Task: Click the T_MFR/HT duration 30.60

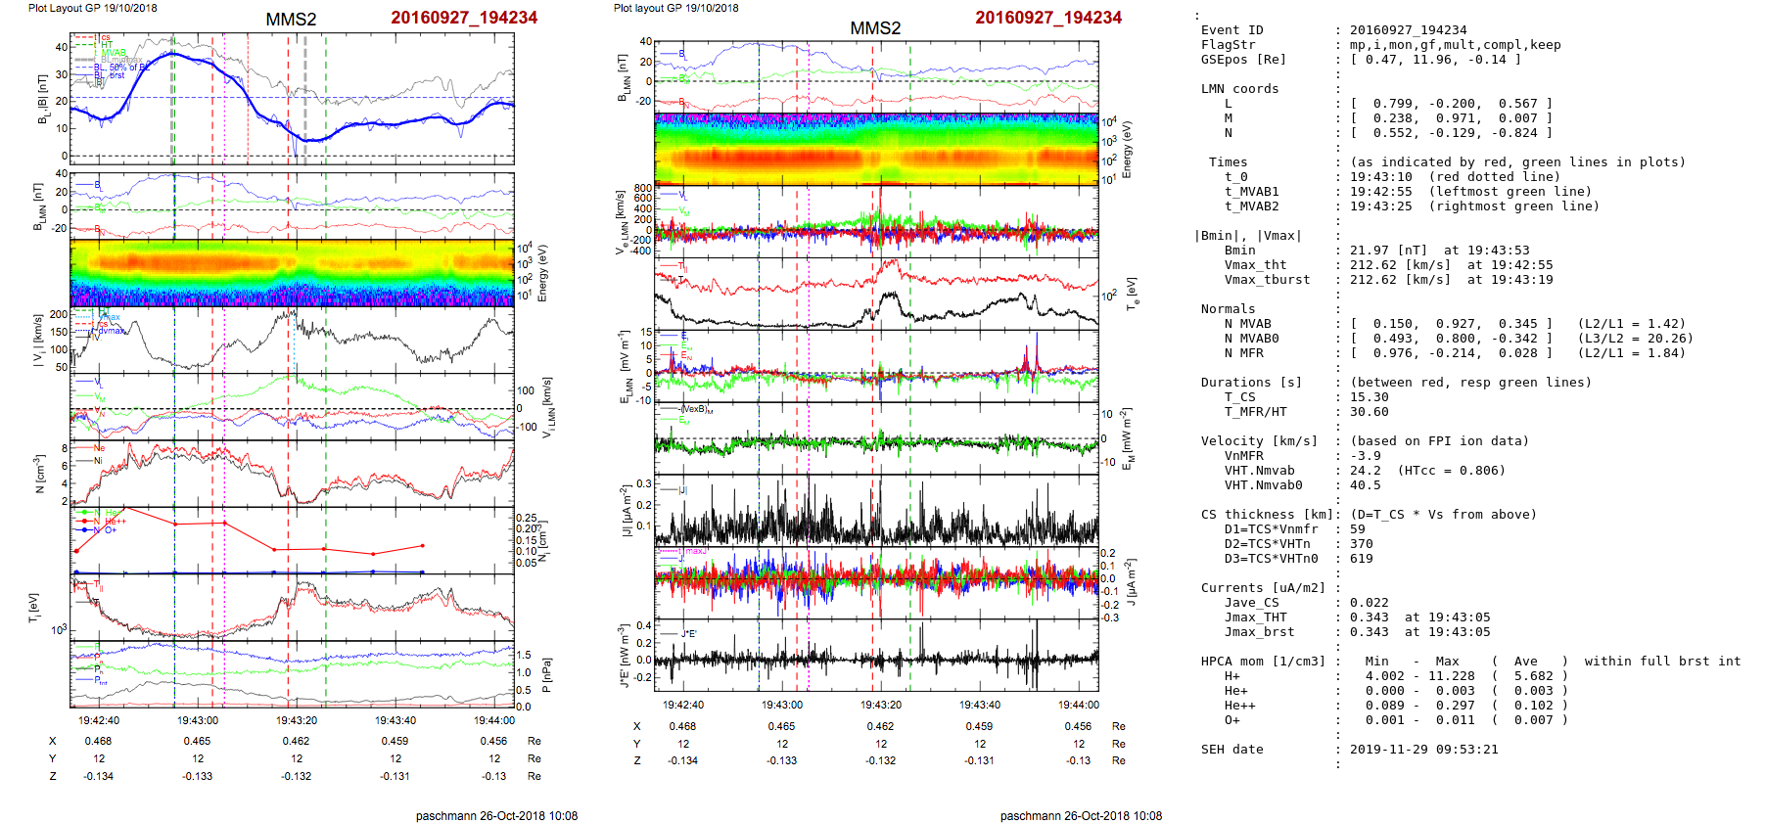Action: click(x=1369, y=412)
